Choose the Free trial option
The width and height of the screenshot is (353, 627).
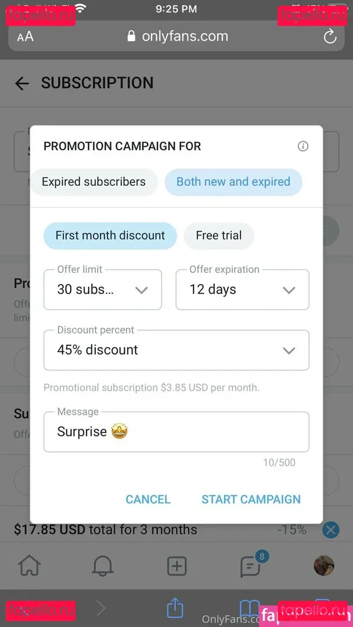tap(218, 236)
